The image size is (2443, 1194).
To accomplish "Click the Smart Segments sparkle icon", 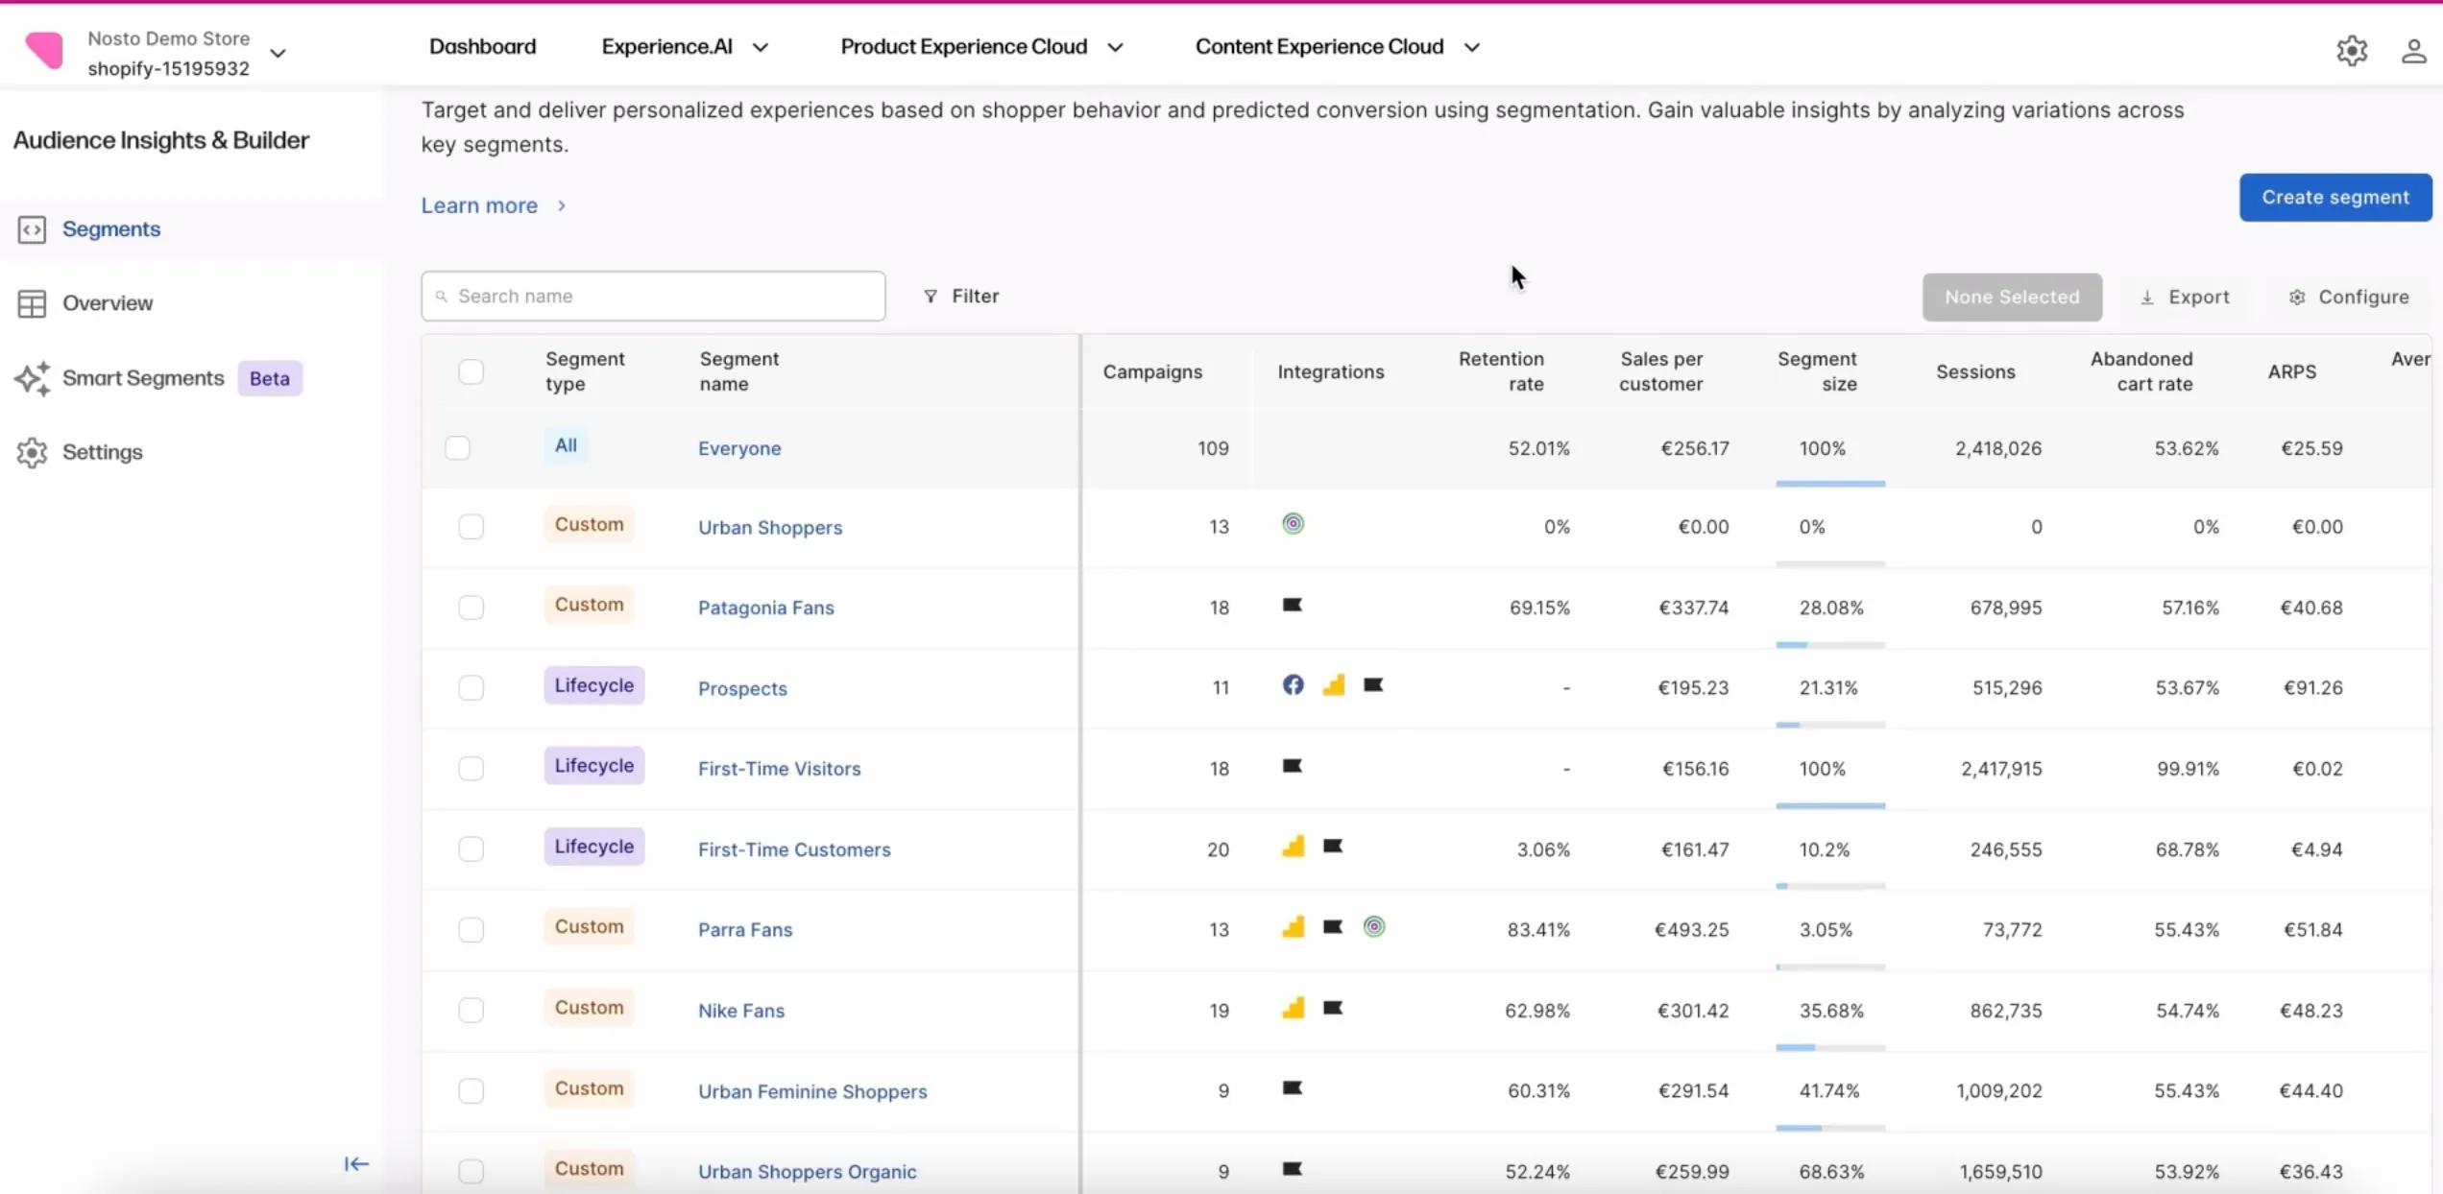I will pos(32,378).
